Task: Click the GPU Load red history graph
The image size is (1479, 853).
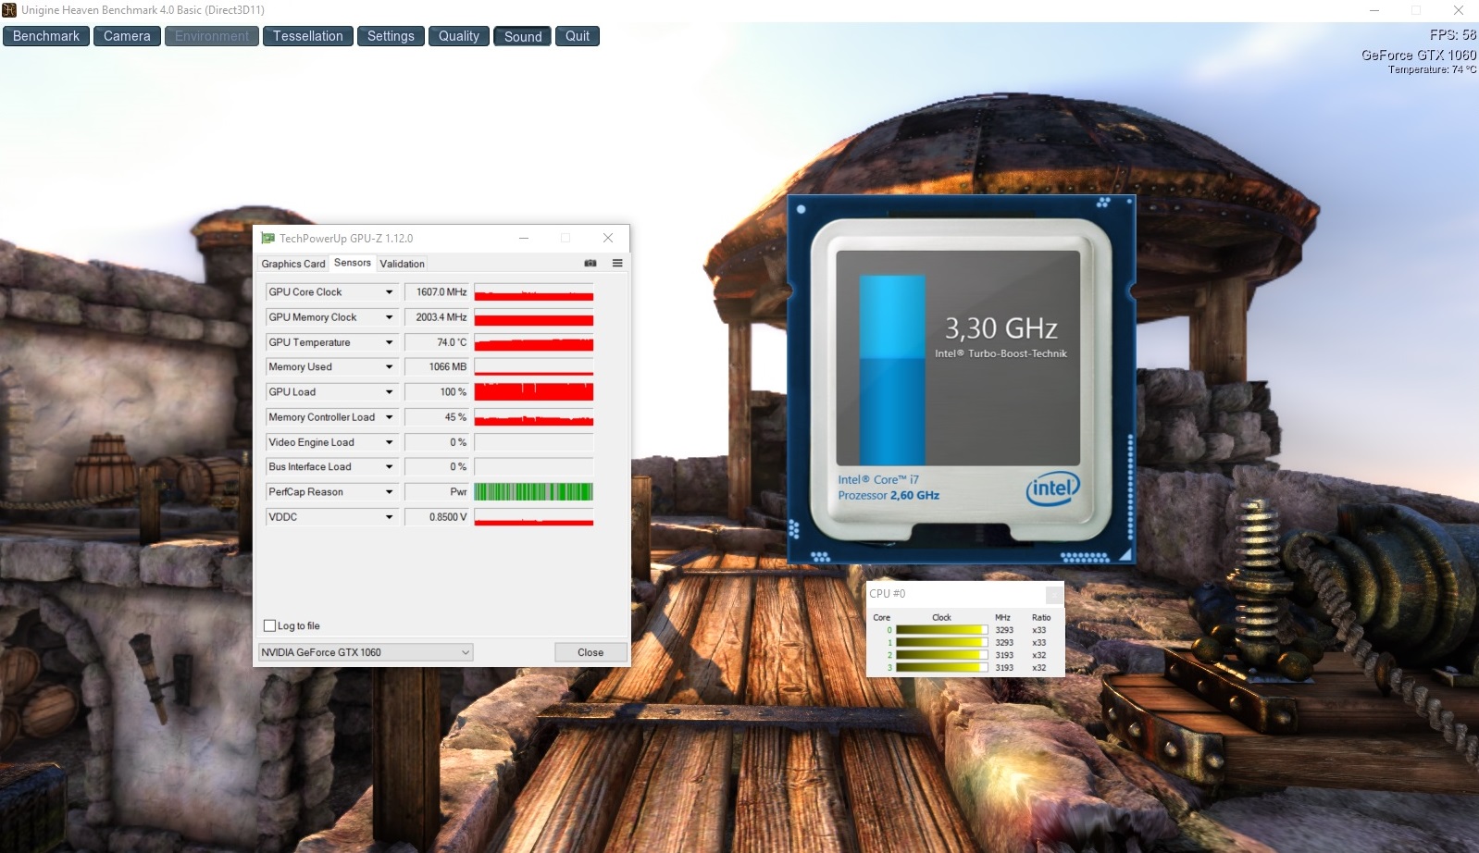Action: tap(534, 392)
